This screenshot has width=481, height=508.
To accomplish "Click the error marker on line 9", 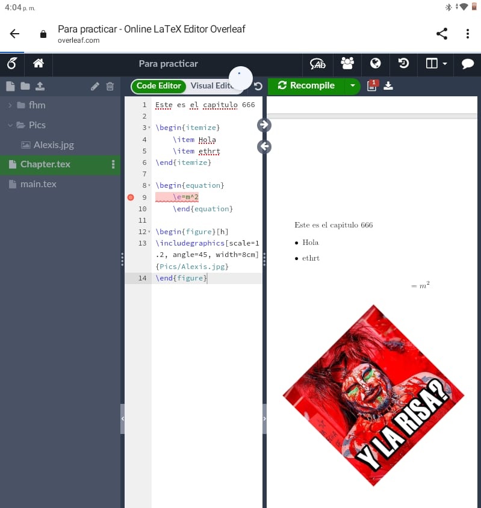I will 131,197.
